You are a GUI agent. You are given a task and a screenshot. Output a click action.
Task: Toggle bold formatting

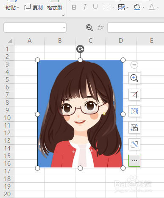click(x=74, y=7)
